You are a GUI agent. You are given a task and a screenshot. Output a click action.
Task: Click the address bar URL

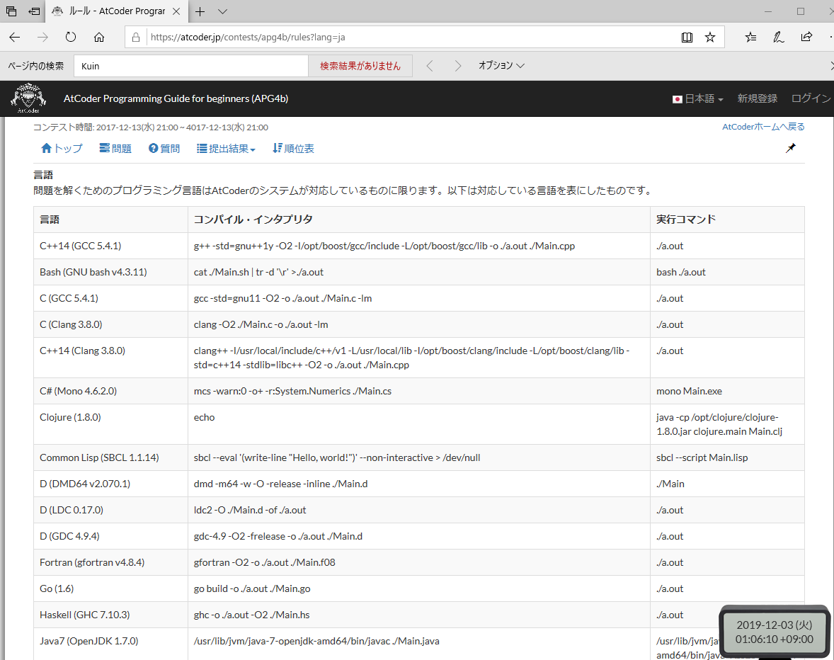coord(248,38)
